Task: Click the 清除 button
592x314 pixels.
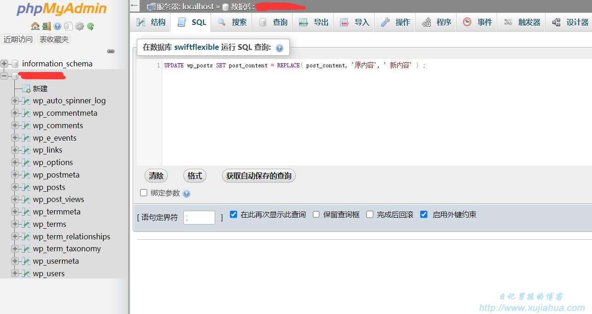Action: (x=156, y=176)
